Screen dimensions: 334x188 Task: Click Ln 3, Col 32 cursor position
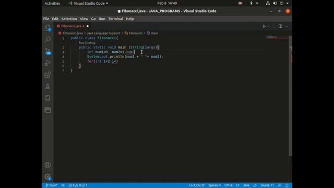pyautogui.click(x=197, y=185)
